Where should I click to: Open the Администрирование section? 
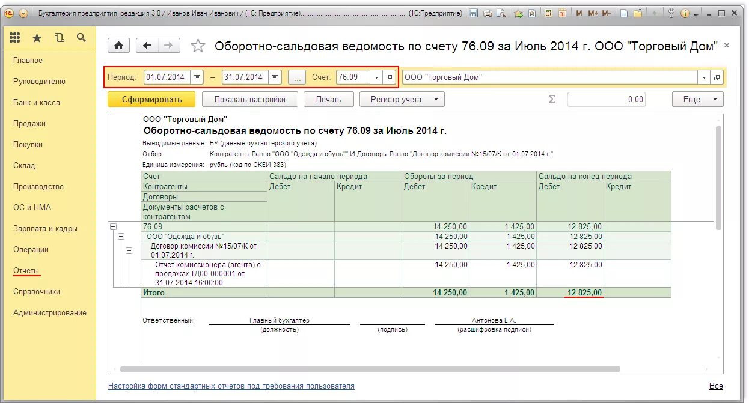pos(50,312)
